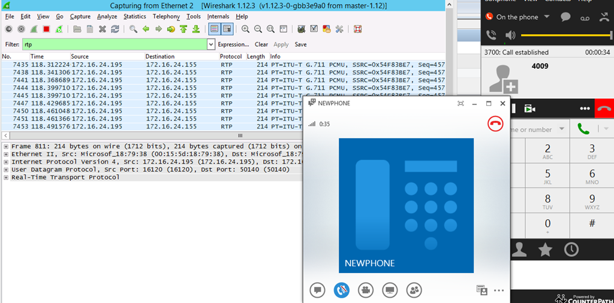The height and width of the screenshot is (303, 614).
Task: Open the Internals menu
Action: [218, 16]
